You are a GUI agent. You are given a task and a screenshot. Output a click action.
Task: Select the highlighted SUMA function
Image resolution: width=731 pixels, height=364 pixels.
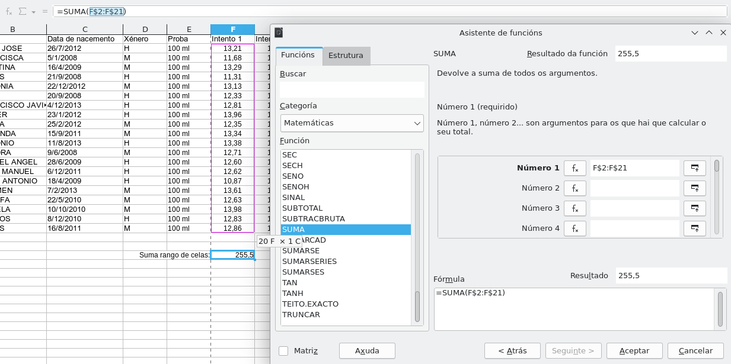[346, 230]
